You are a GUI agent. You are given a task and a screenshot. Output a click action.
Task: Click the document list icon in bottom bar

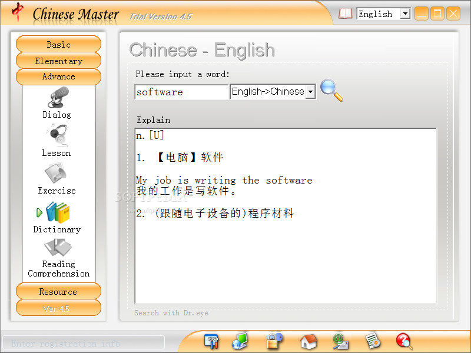point(373,341)
